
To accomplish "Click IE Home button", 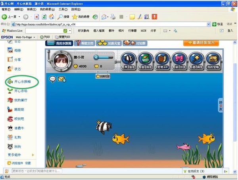I will click(52, 17).
